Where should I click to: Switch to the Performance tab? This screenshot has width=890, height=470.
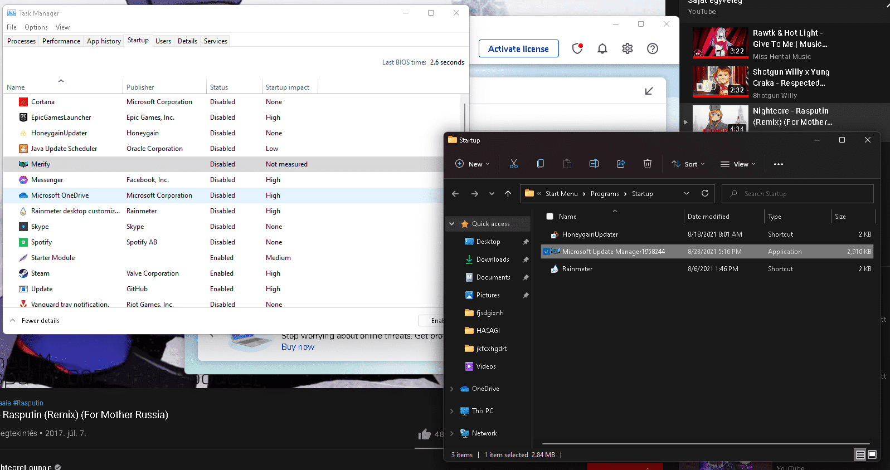click(61, 41)
